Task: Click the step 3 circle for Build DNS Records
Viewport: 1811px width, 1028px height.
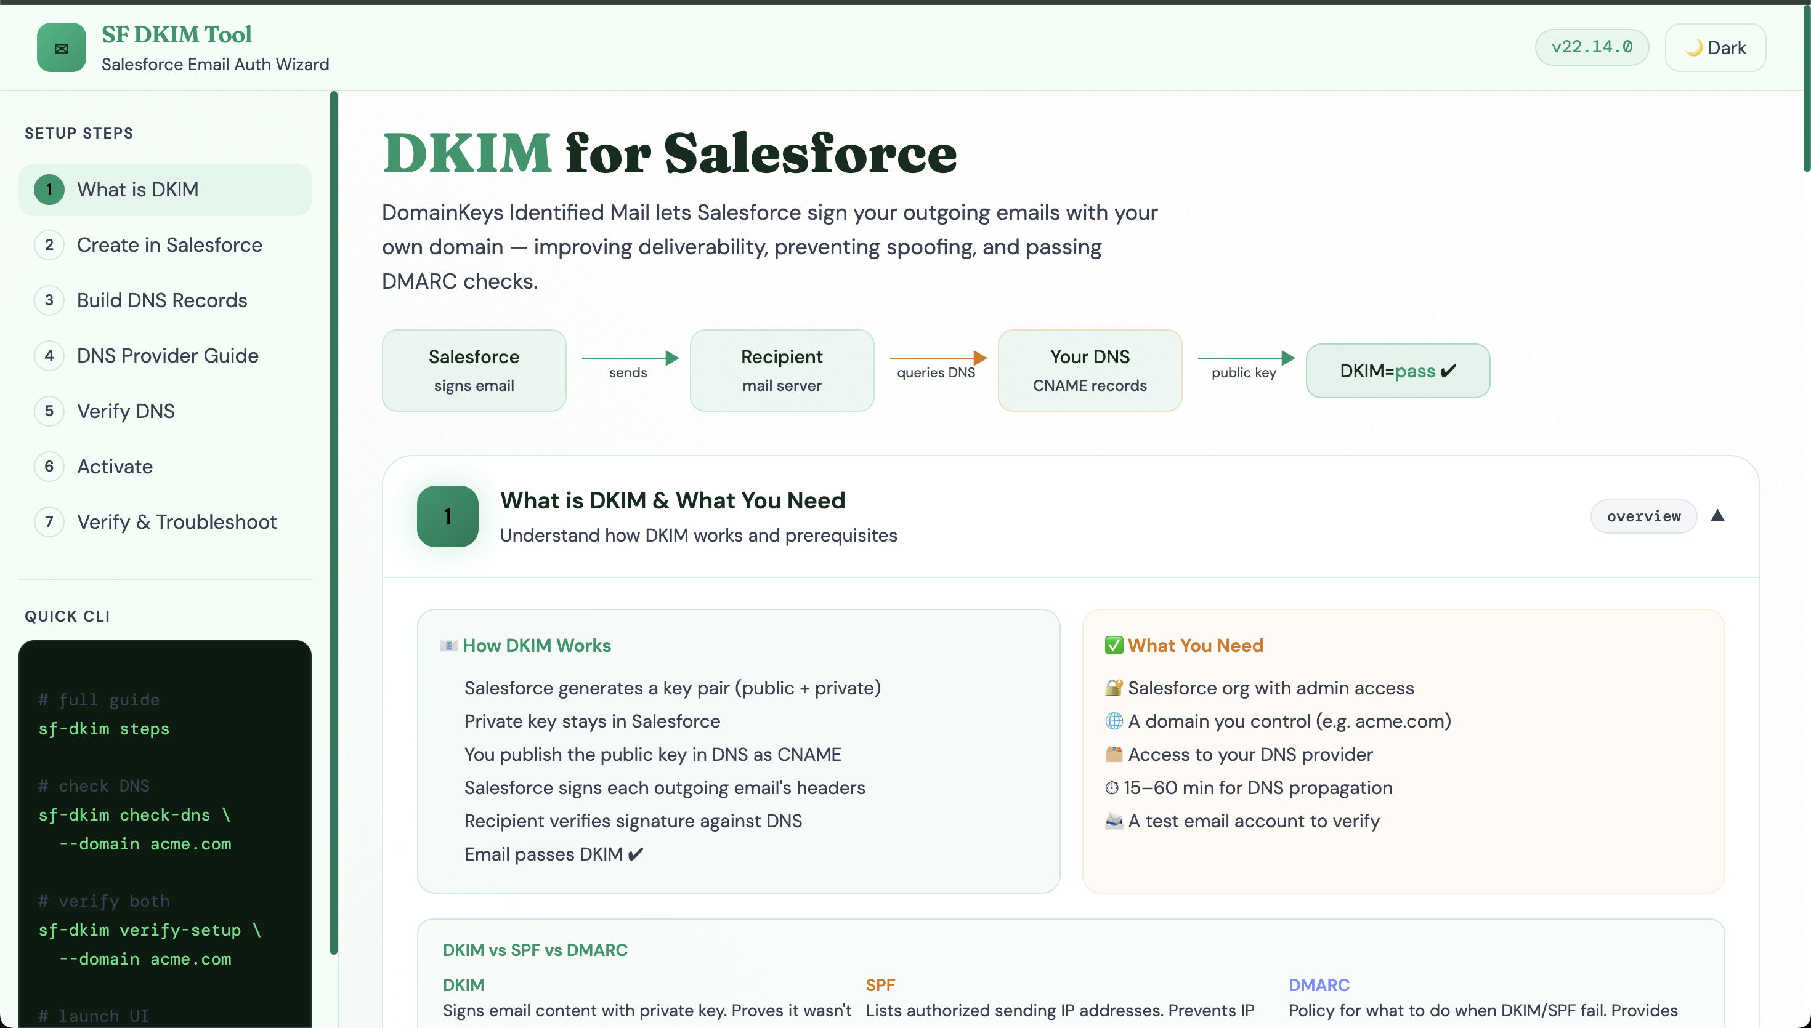Action: pyautogui.click(x=49, y=300)
